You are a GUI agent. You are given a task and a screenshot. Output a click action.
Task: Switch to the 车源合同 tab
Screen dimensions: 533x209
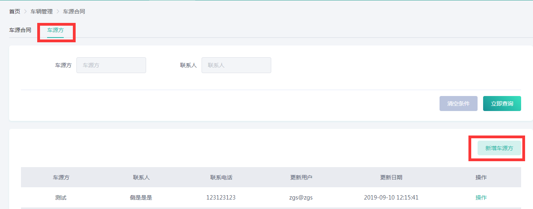[x=20, y=30]
